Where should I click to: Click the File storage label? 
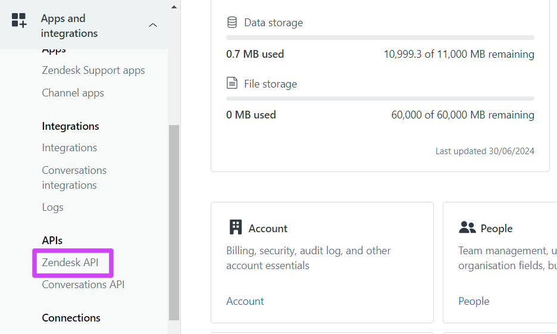(x=270, y=84)
